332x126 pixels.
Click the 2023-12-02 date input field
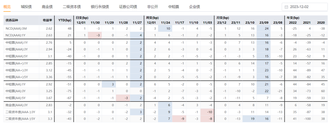point(305,7)
